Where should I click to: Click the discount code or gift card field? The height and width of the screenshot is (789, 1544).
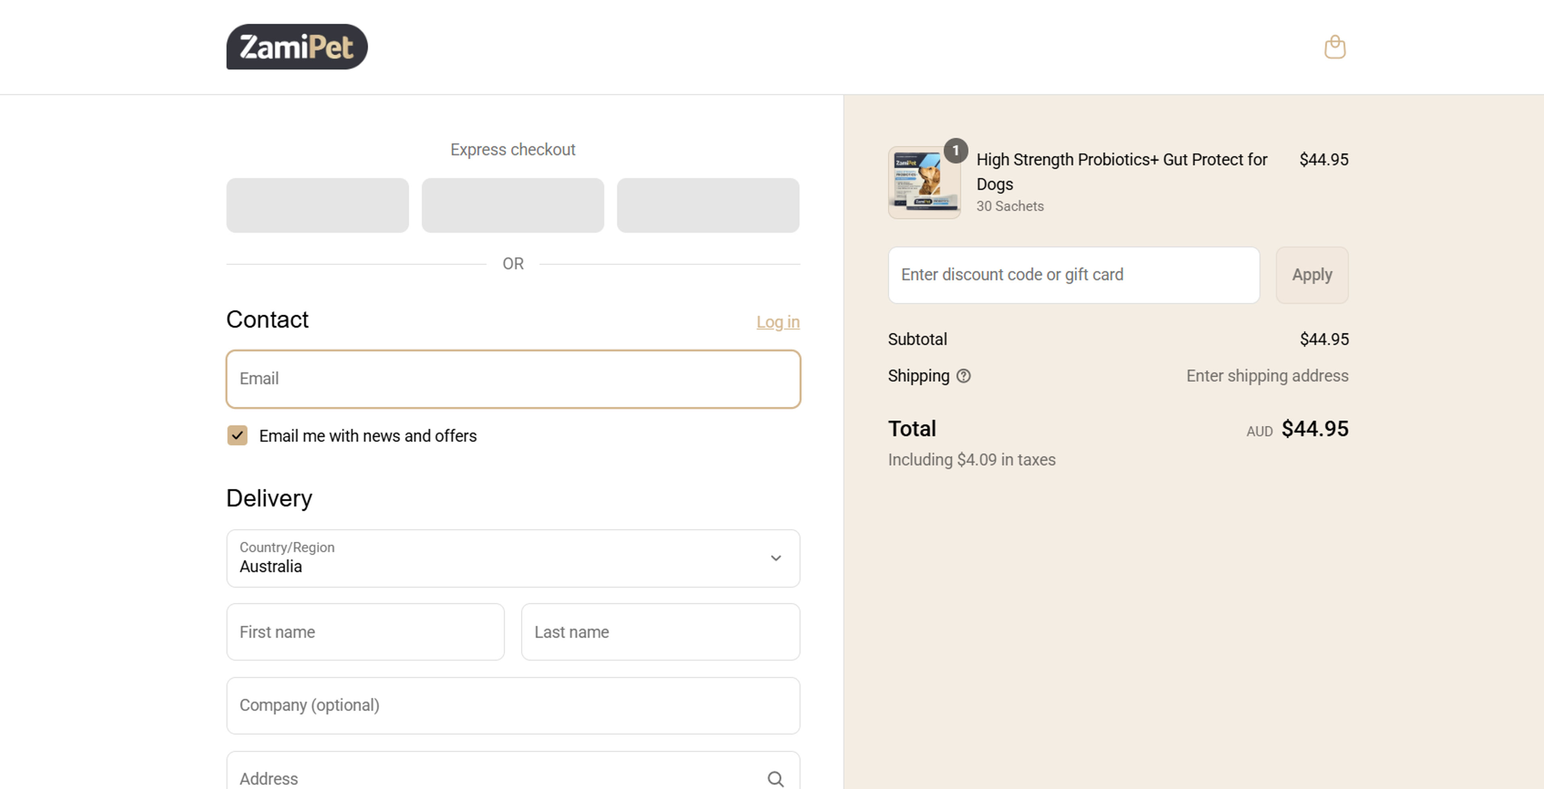[1074, 275]
